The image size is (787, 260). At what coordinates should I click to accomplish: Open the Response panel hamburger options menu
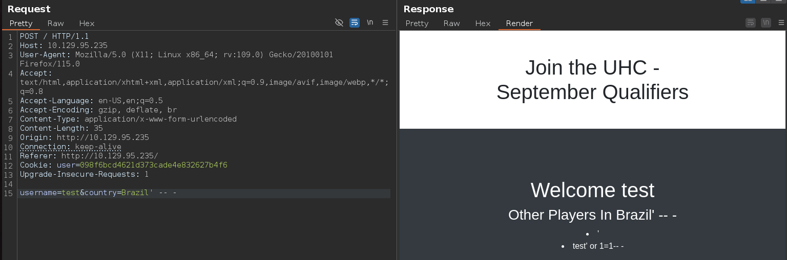tap(781, 22)
